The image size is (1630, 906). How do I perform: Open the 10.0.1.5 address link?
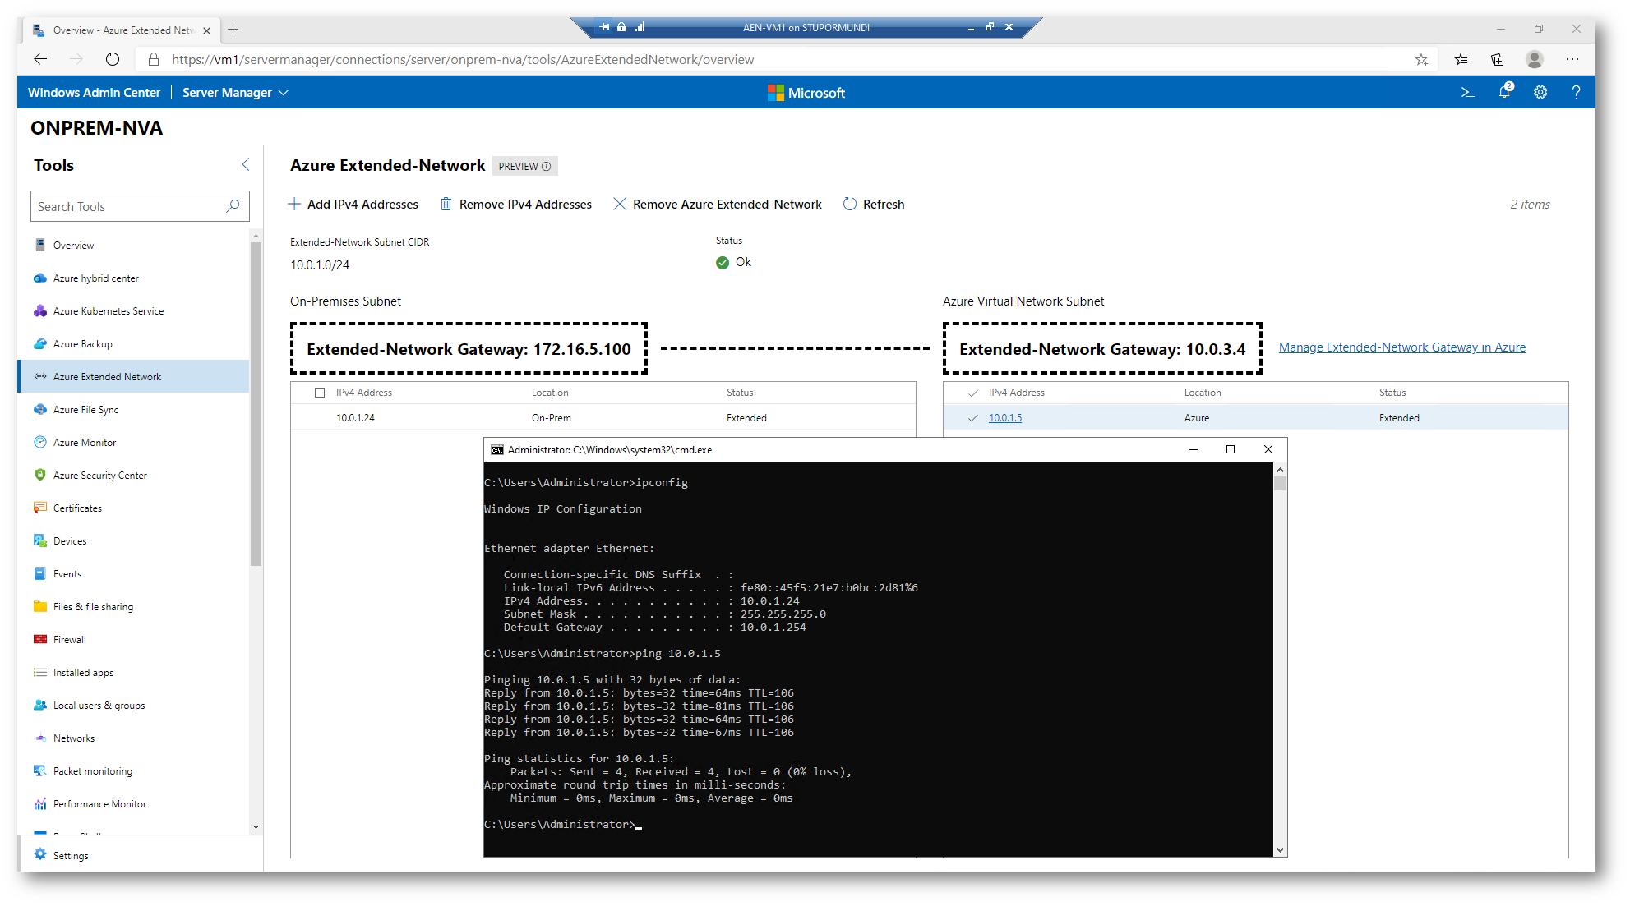tap(1005, 418)
